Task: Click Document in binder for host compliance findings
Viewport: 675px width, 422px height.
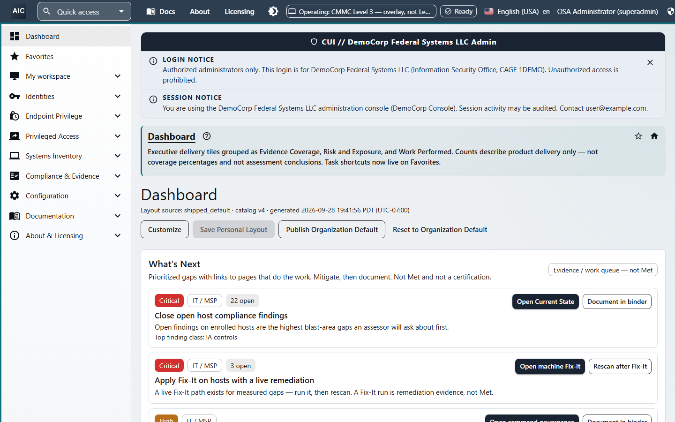Action: pyautogui.click(x=617, y=301)
